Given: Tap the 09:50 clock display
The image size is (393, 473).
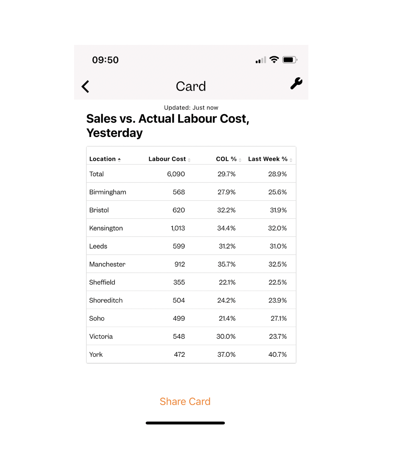Looking at the screenshot, I should (105, 60).
